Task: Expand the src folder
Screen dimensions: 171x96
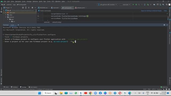Action: [10, 22]
